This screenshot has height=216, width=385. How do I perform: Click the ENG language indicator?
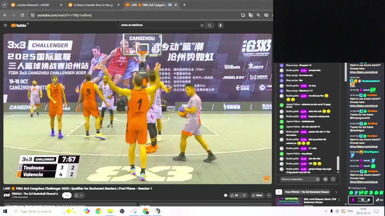pos(350,211)
